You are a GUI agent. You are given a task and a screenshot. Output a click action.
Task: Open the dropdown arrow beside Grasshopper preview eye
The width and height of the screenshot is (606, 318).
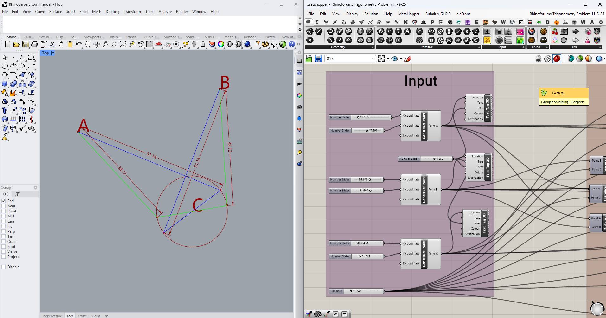point(401,59)
